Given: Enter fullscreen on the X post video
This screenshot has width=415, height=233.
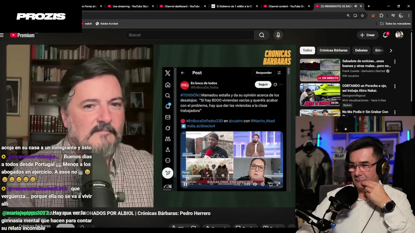Looking at the screenshot, I should pos(278,184).
